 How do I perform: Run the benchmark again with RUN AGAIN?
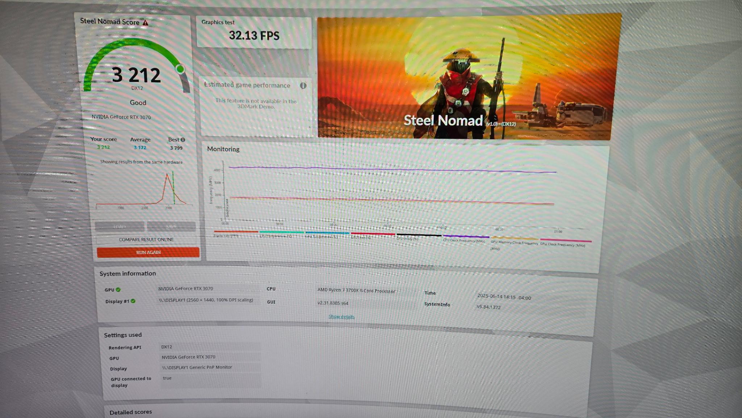tap(148, 252)
